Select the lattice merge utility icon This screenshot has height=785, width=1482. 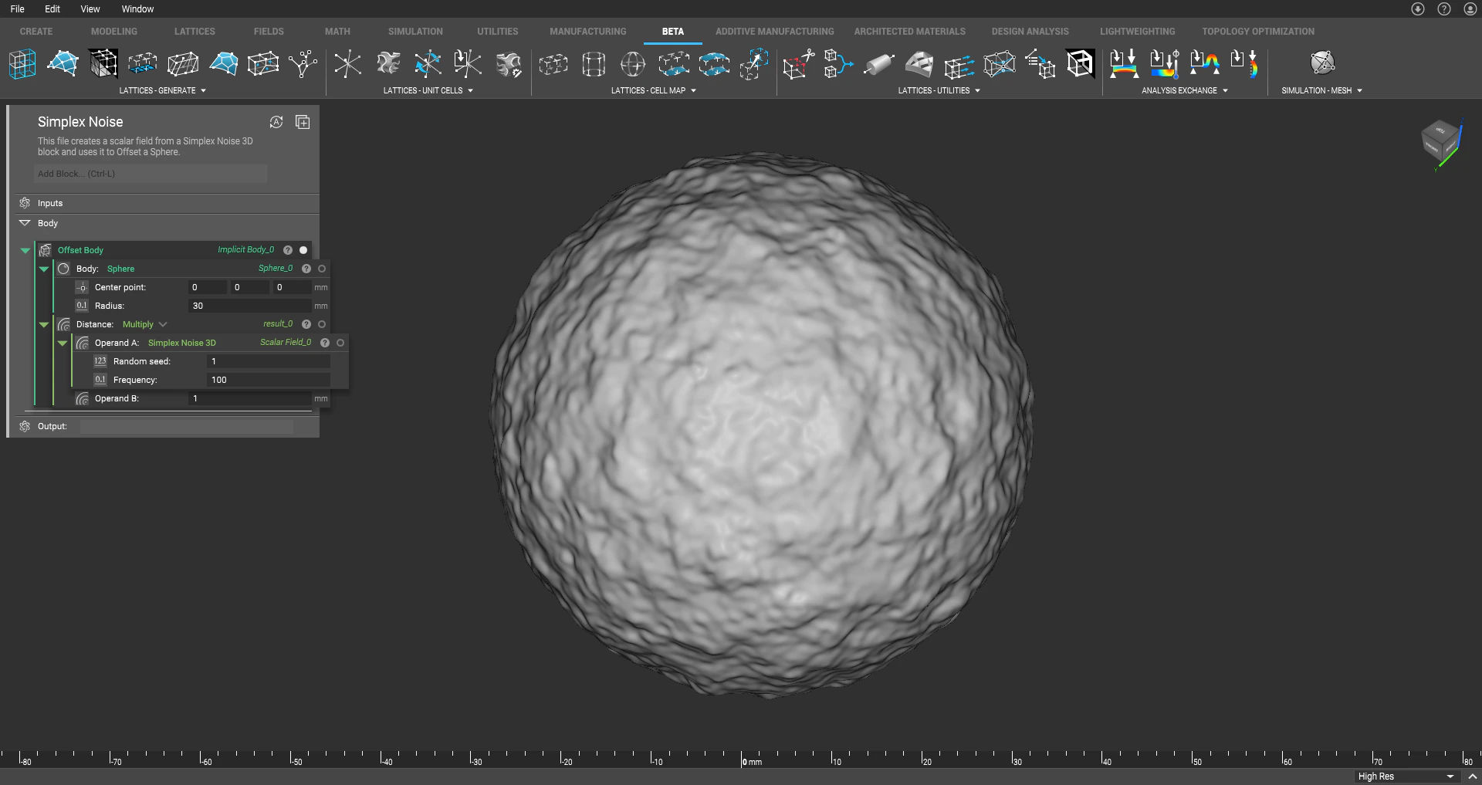(x=838, y=64)
